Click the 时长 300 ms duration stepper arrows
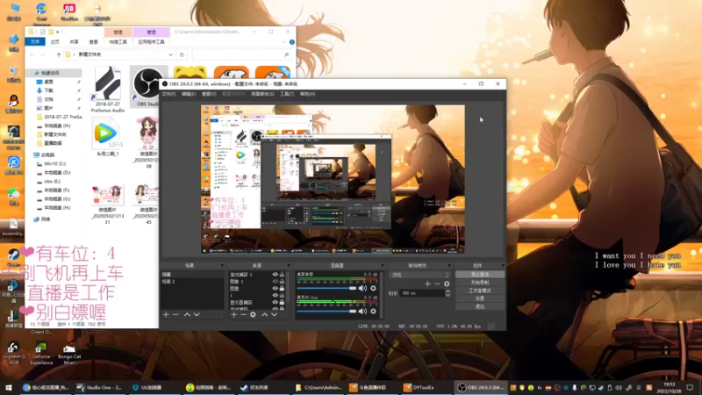Screen dimensions: 702x395 click(x=448, y=293)
